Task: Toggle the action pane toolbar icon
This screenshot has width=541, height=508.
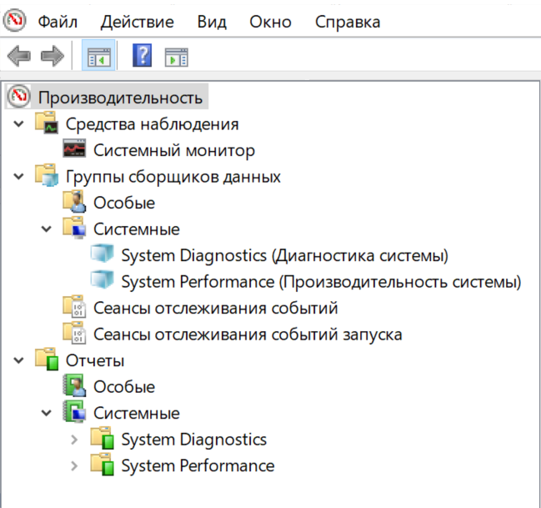Action: pyautogui.click(x=176, y=57)
